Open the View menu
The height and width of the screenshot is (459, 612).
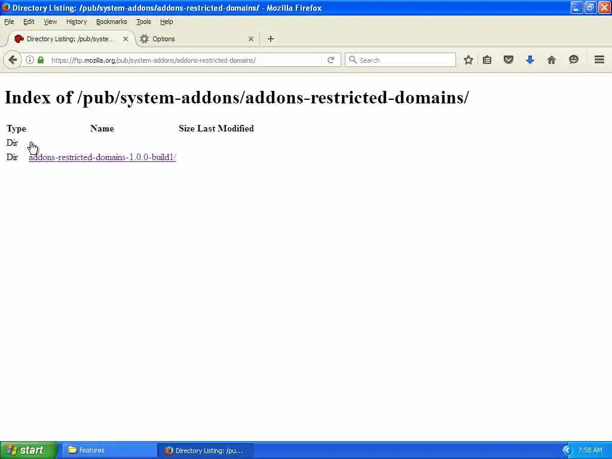coord(50,22)
